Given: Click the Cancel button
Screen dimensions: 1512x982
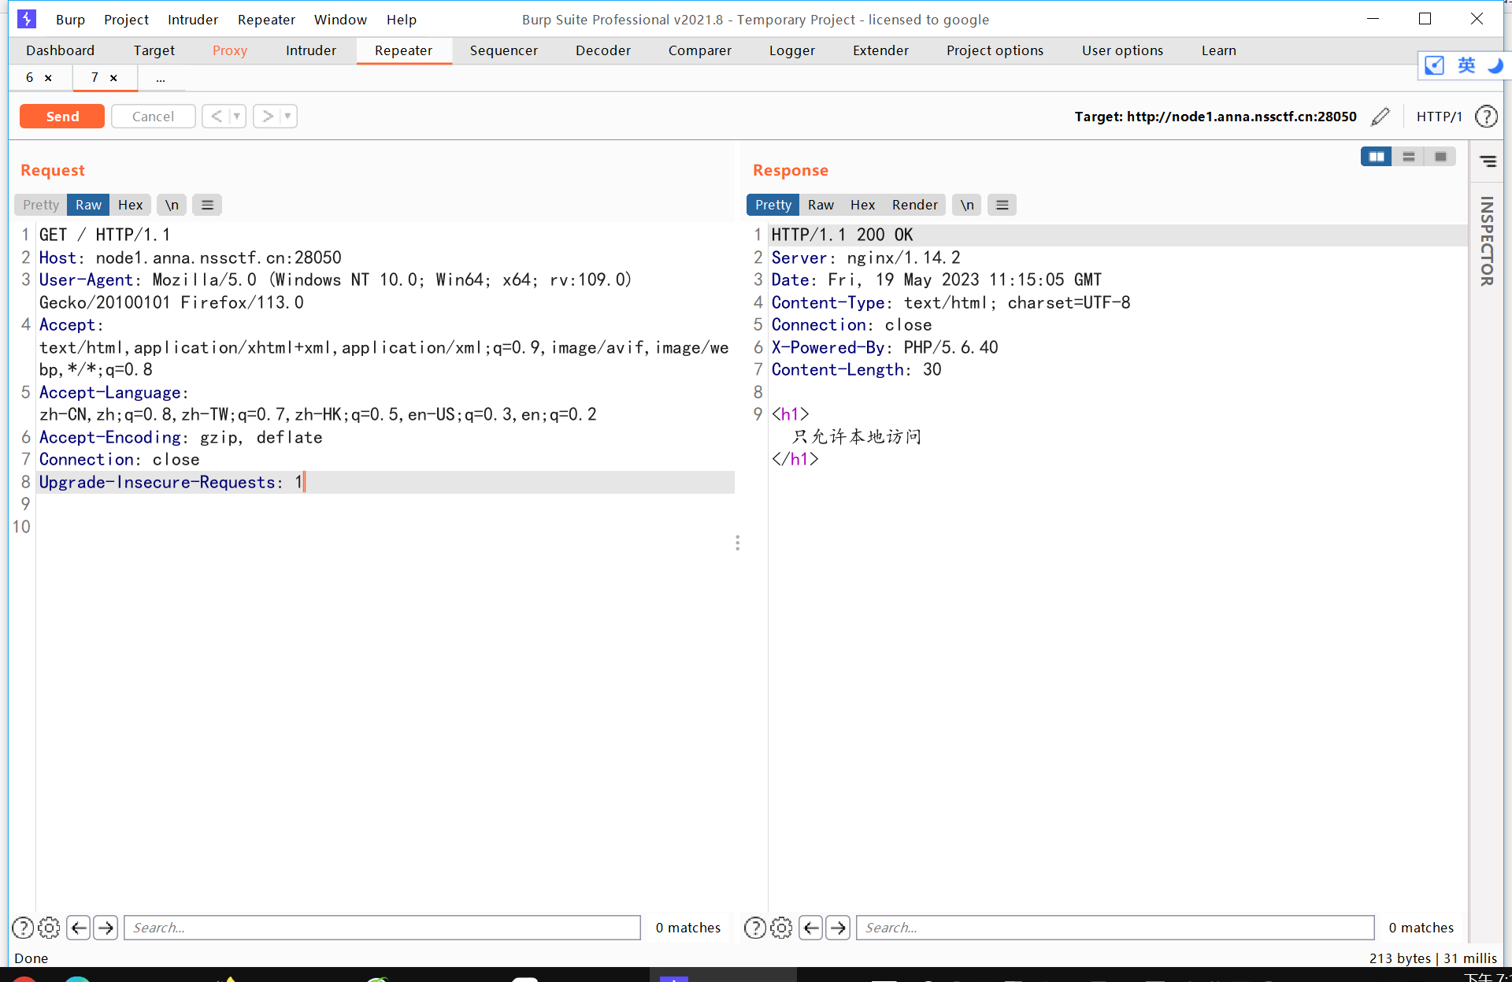Looking at the screenshot, I should click(x=153, y=117).
